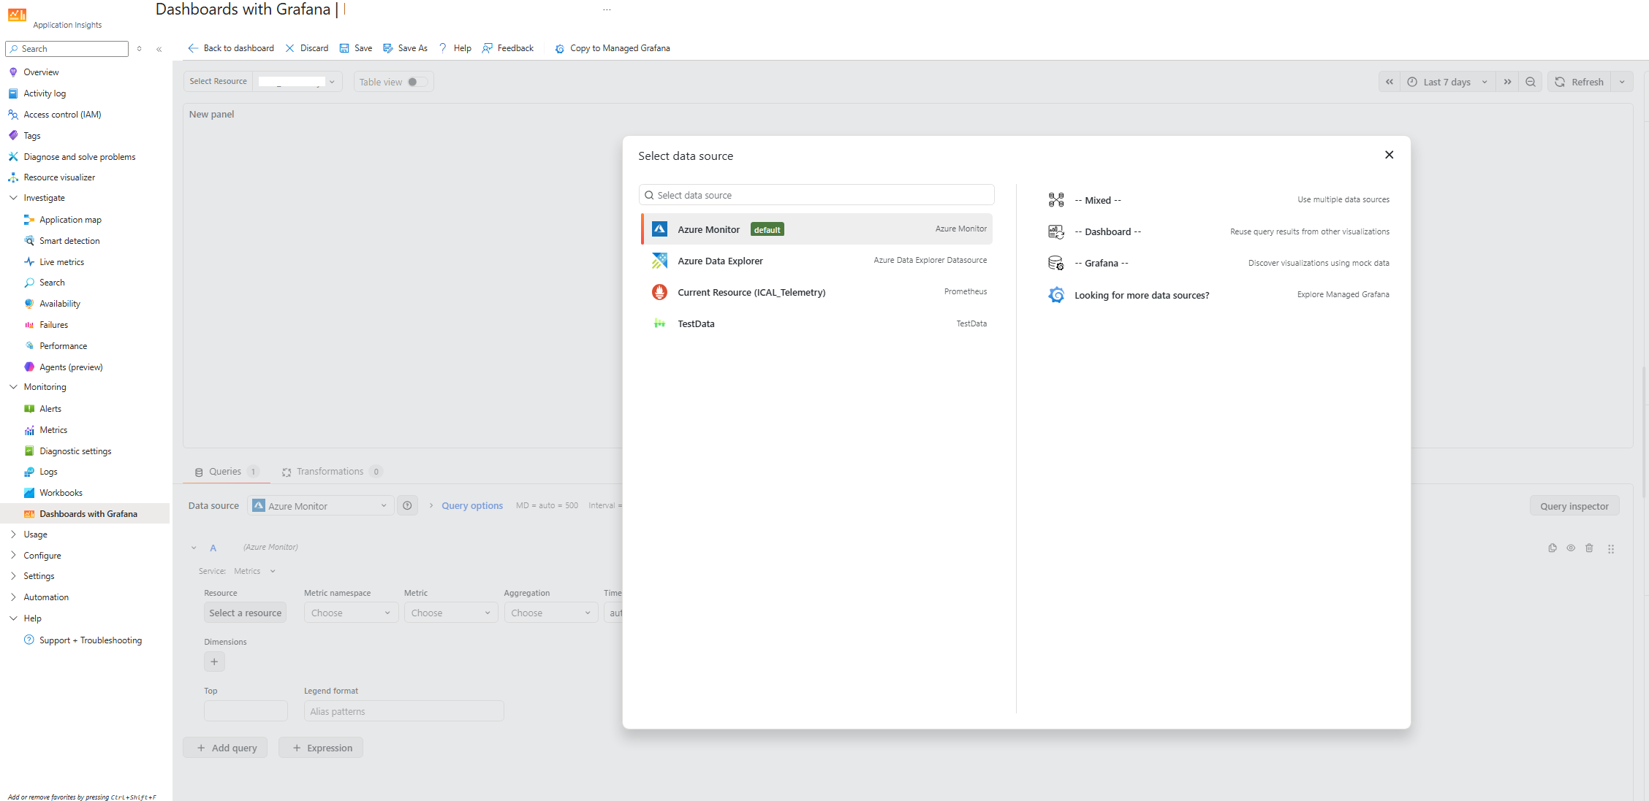This screenshot has height=801, width=1649.
Task: Click the Prometheus flame icon
Action: [x=659, y=292]
